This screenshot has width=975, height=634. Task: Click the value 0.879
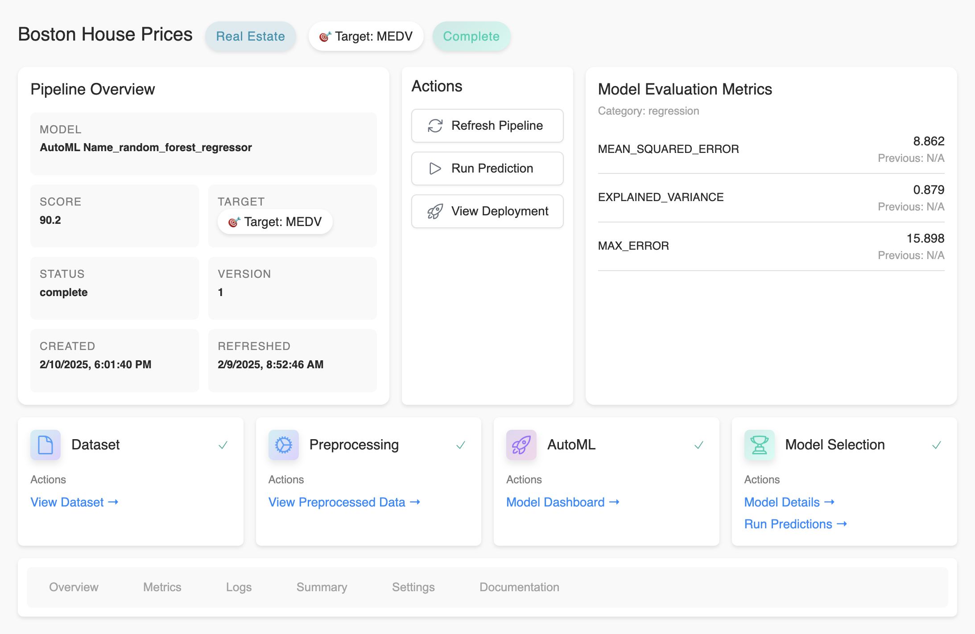(x=929, y=190)
